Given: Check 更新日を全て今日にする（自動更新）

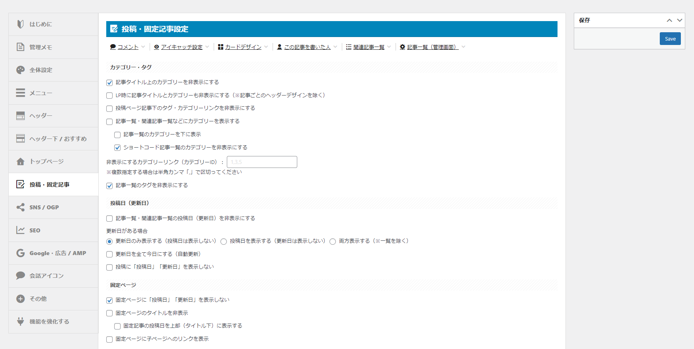Looking at the screenshot, I should coord(109,254).
